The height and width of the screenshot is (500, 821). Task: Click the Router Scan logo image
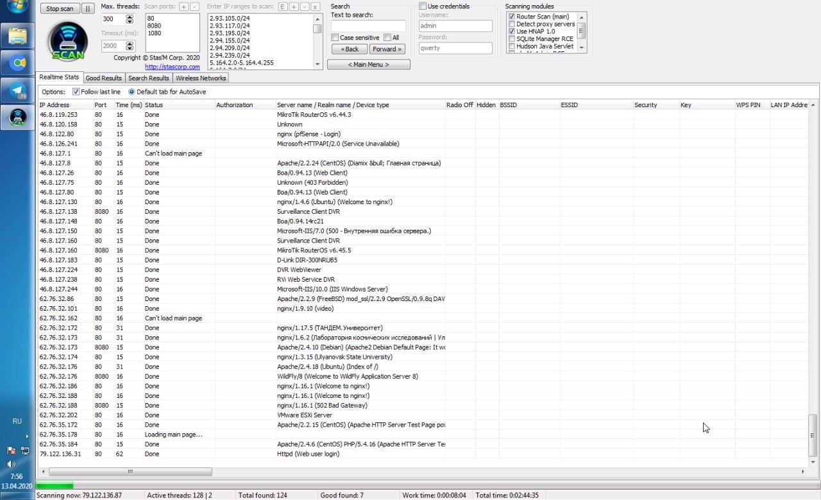pyautogui.click(x=67, y=42)
